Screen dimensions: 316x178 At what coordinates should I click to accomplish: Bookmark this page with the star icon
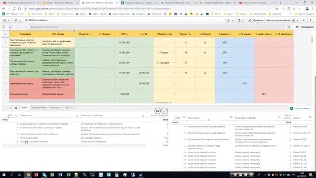276,9
